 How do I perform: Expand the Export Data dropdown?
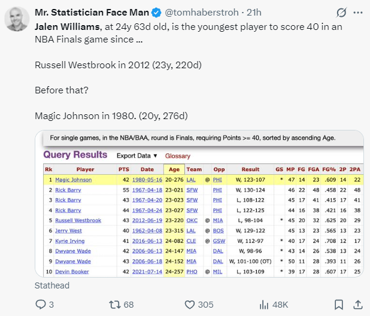click(137, 156)
